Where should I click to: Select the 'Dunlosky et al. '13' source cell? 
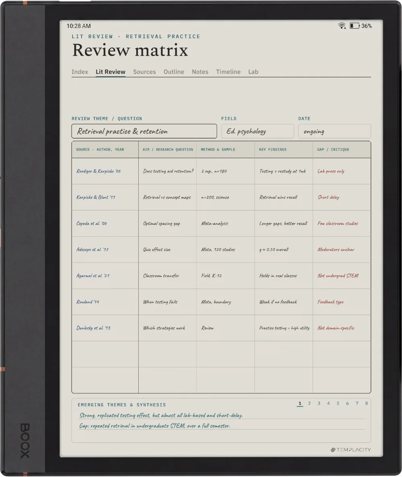point(105,328)
